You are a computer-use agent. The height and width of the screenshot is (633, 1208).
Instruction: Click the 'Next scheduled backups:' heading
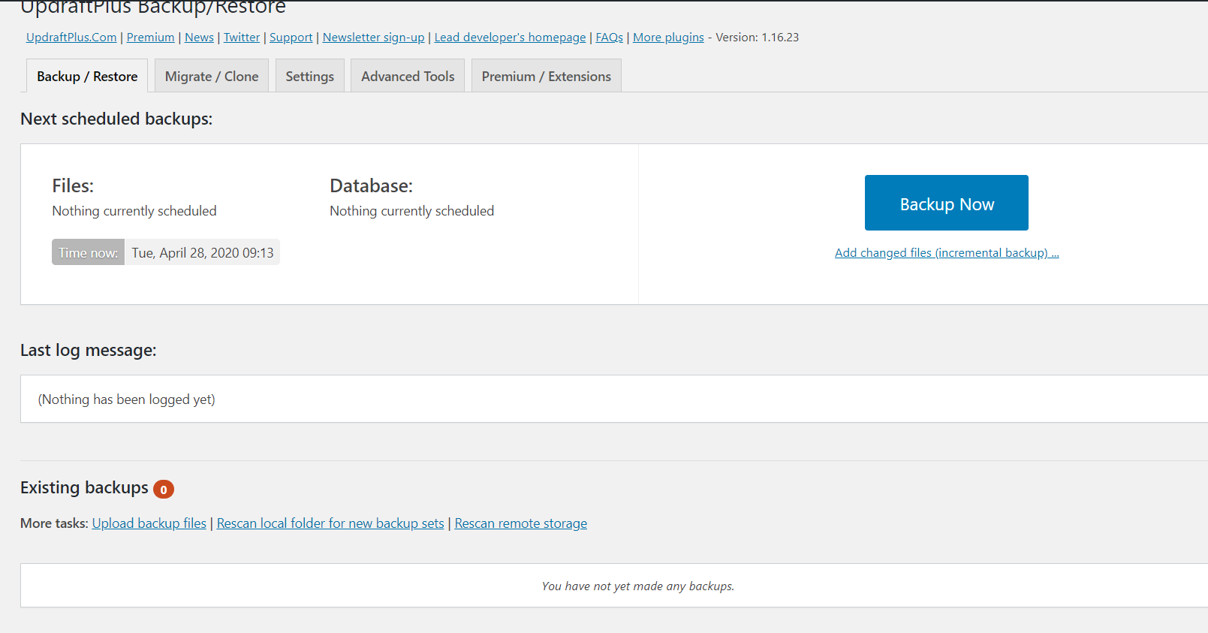point(116,119)
